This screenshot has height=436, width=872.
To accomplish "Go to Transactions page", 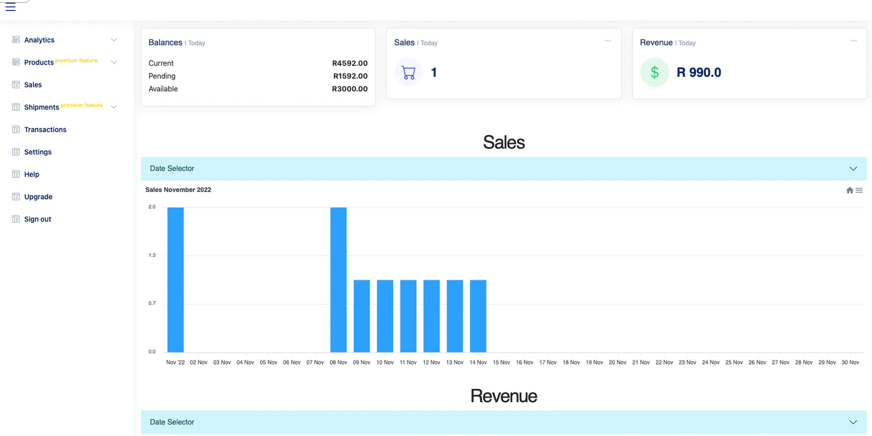I will pyautogui.click(x=45, y=130).
